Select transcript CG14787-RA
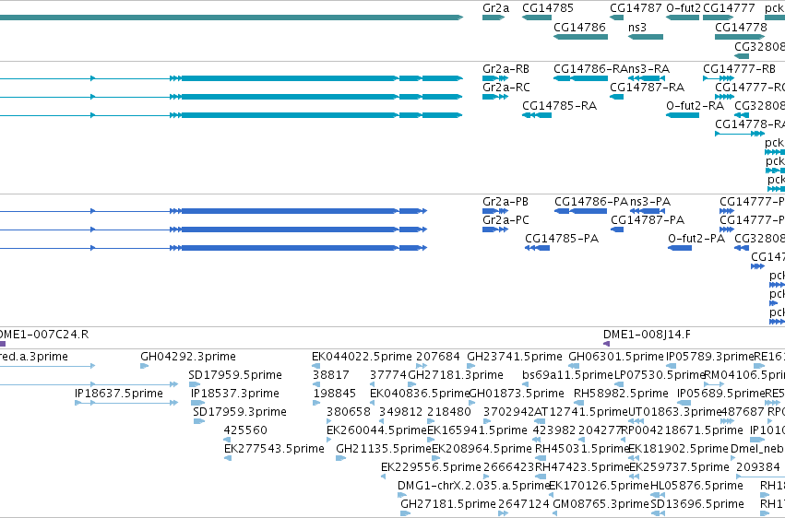 pyautogui.click(x=647, y=88)
